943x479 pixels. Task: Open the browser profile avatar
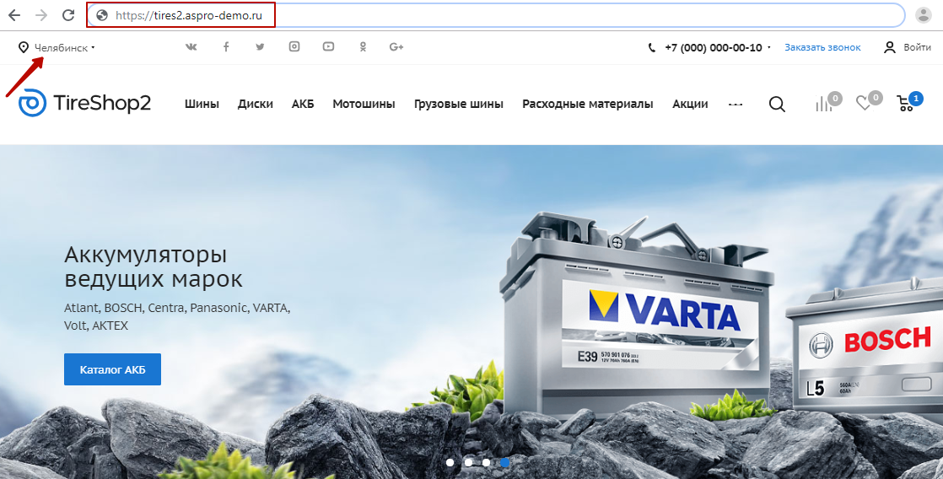(923, 15)
